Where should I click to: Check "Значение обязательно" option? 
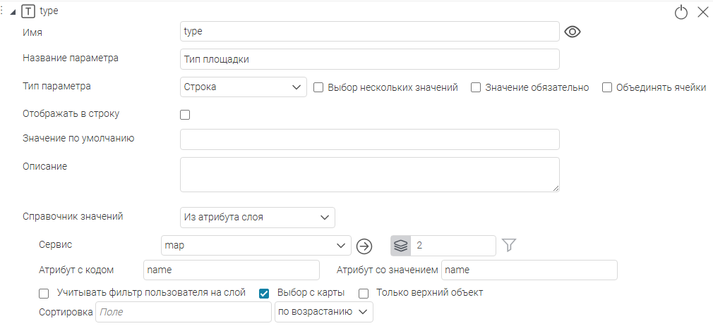476,88
